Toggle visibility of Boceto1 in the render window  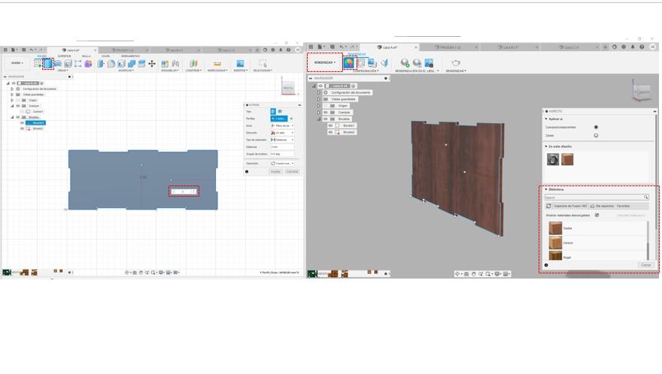(x=330, y=125)
